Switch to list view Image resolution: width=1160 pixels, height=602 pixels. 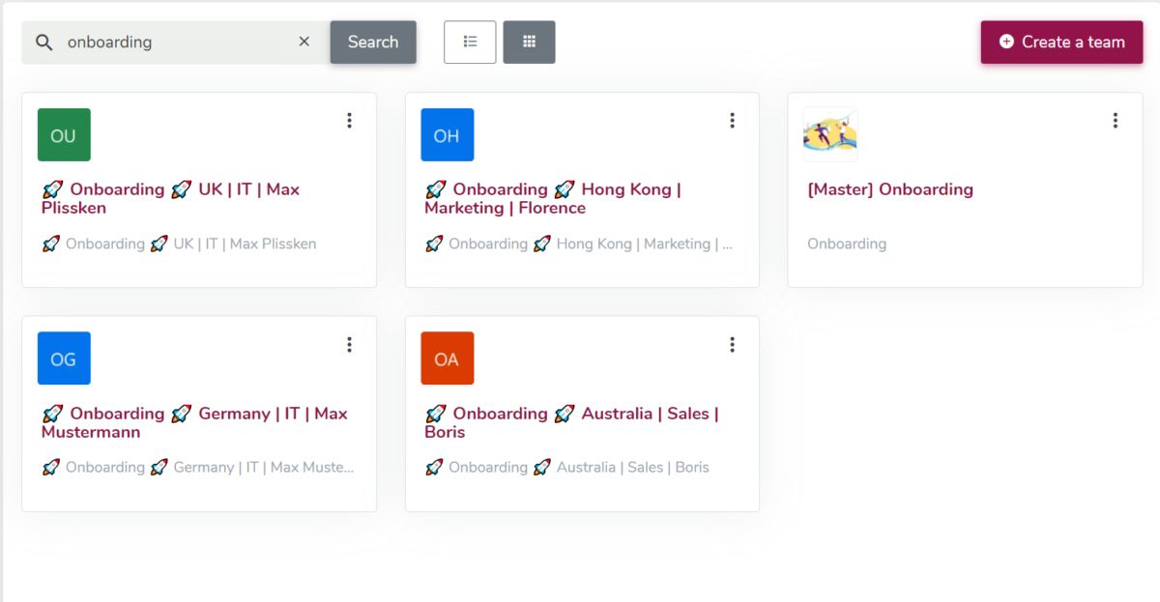(470, 42)
